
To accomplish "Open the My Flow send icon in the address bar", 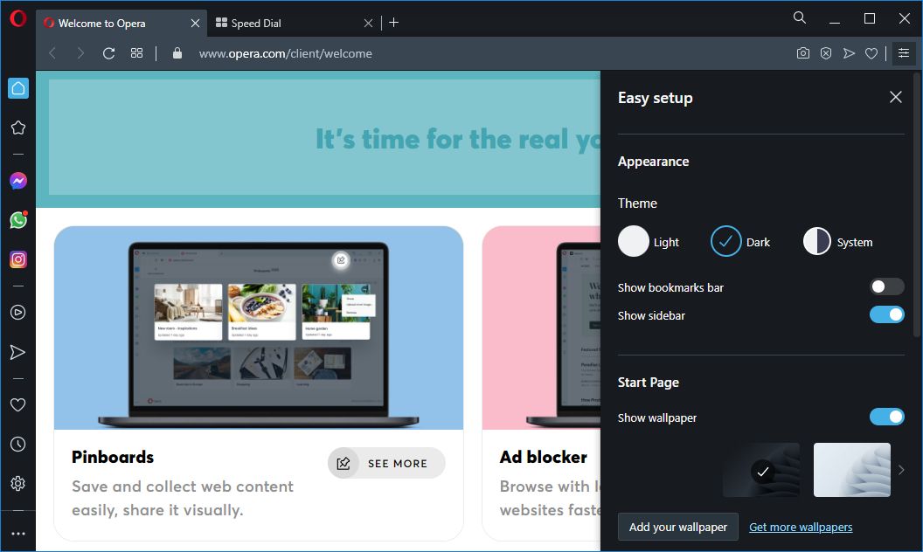I will [849, 53].
